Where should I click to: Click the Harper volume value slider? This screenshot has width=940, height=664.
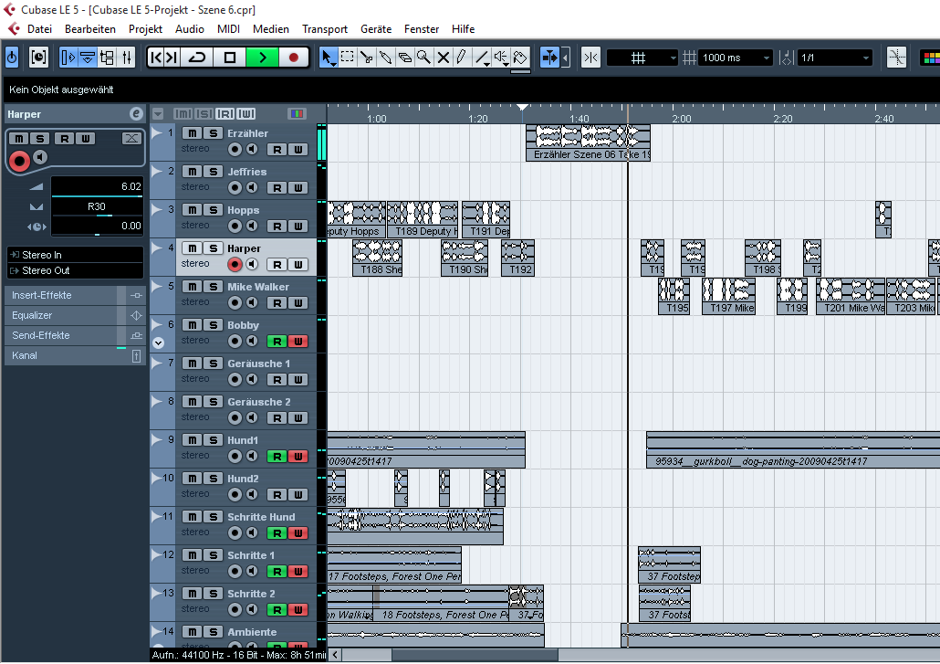pyautogui.click(x=97, y=186)
